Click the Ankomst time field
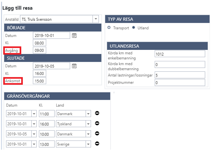 point(40,81)
